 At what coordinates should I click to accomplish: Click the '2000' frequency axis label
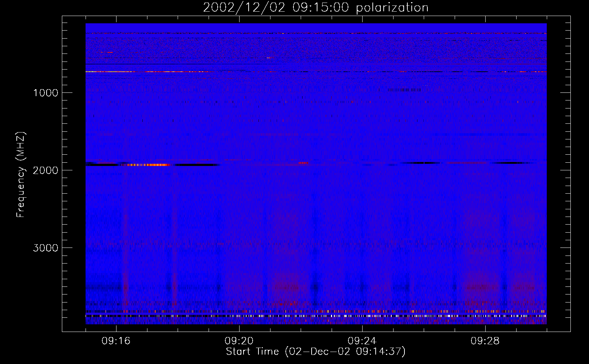[x=46, y=170]
